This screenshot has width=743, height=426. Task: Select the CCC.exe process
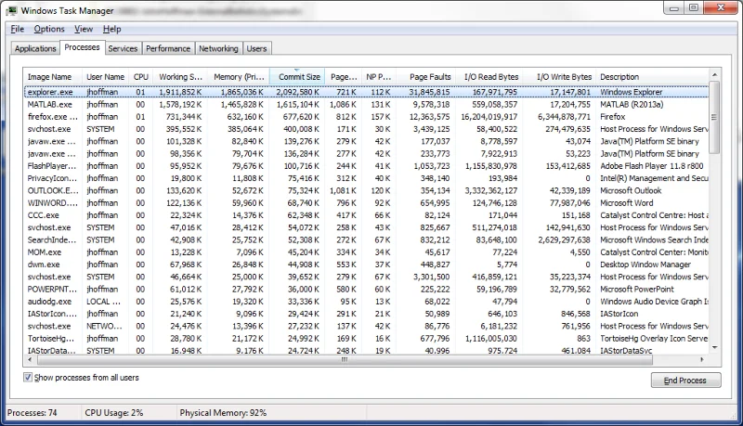click(x=366, y=215)
